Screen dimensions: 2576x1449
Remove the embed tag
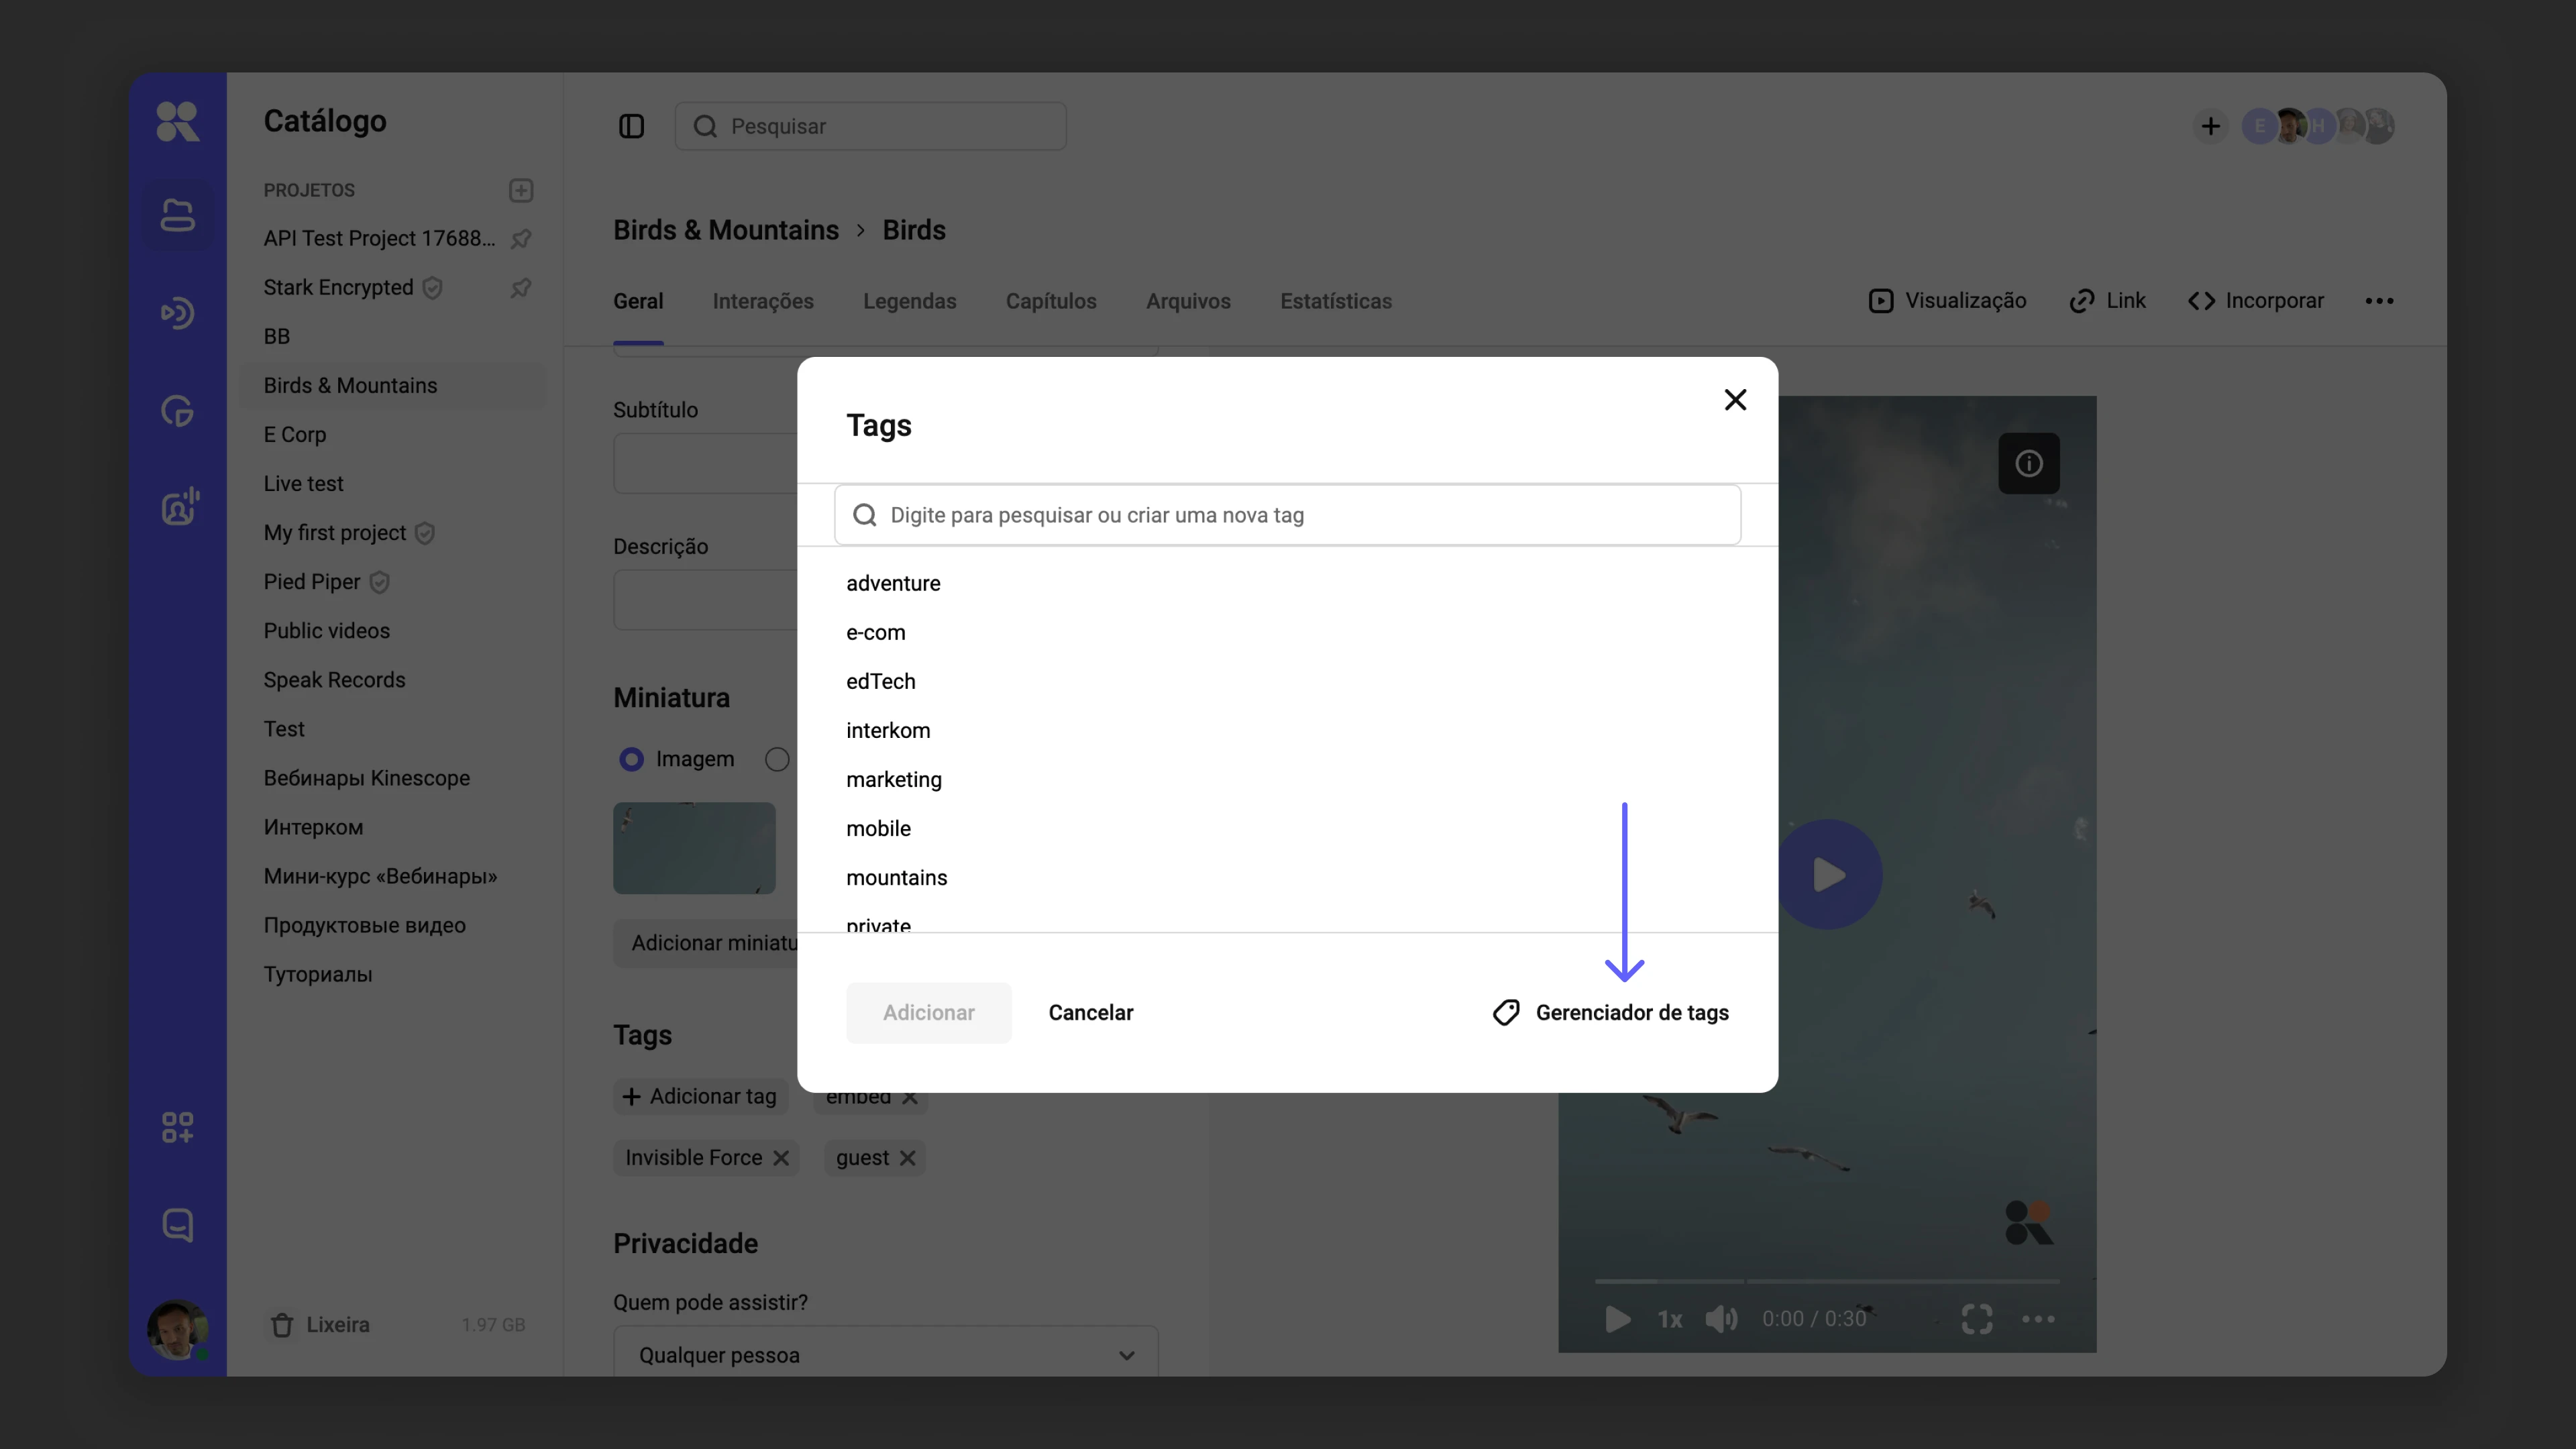(x=909, y=1097)
